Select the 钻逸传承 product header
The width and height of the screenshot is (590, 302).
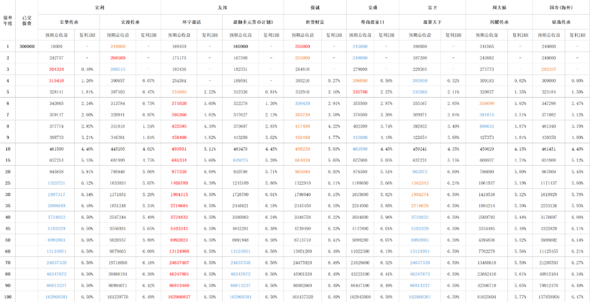[x=561, y=22]
